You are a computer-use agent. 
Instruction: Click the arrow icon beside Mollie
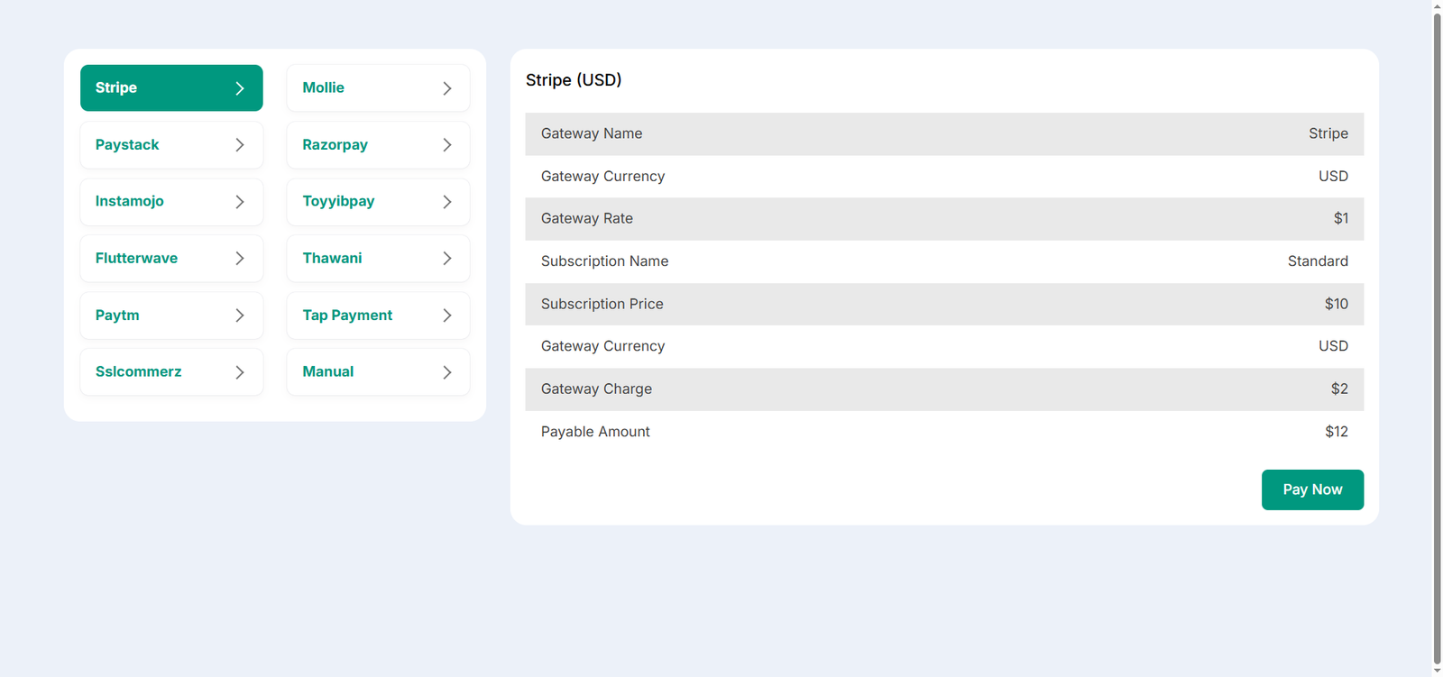[x=446, y=88]
